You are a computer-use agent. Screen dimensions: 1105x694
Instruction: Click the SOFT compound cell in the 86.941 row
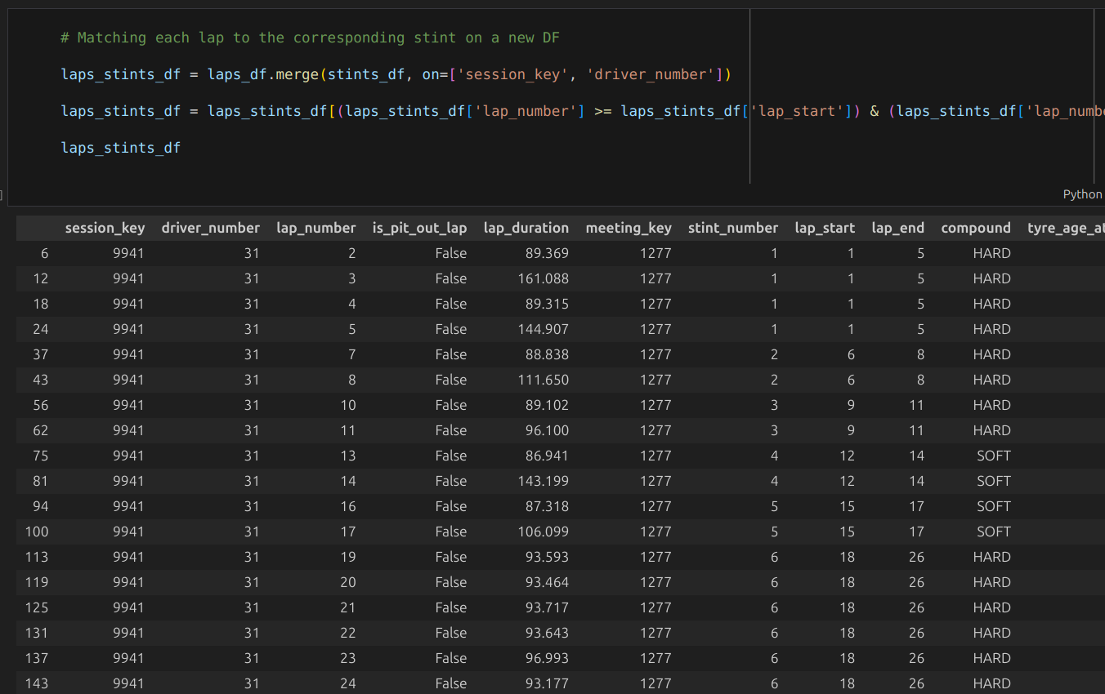coord(994,456)
